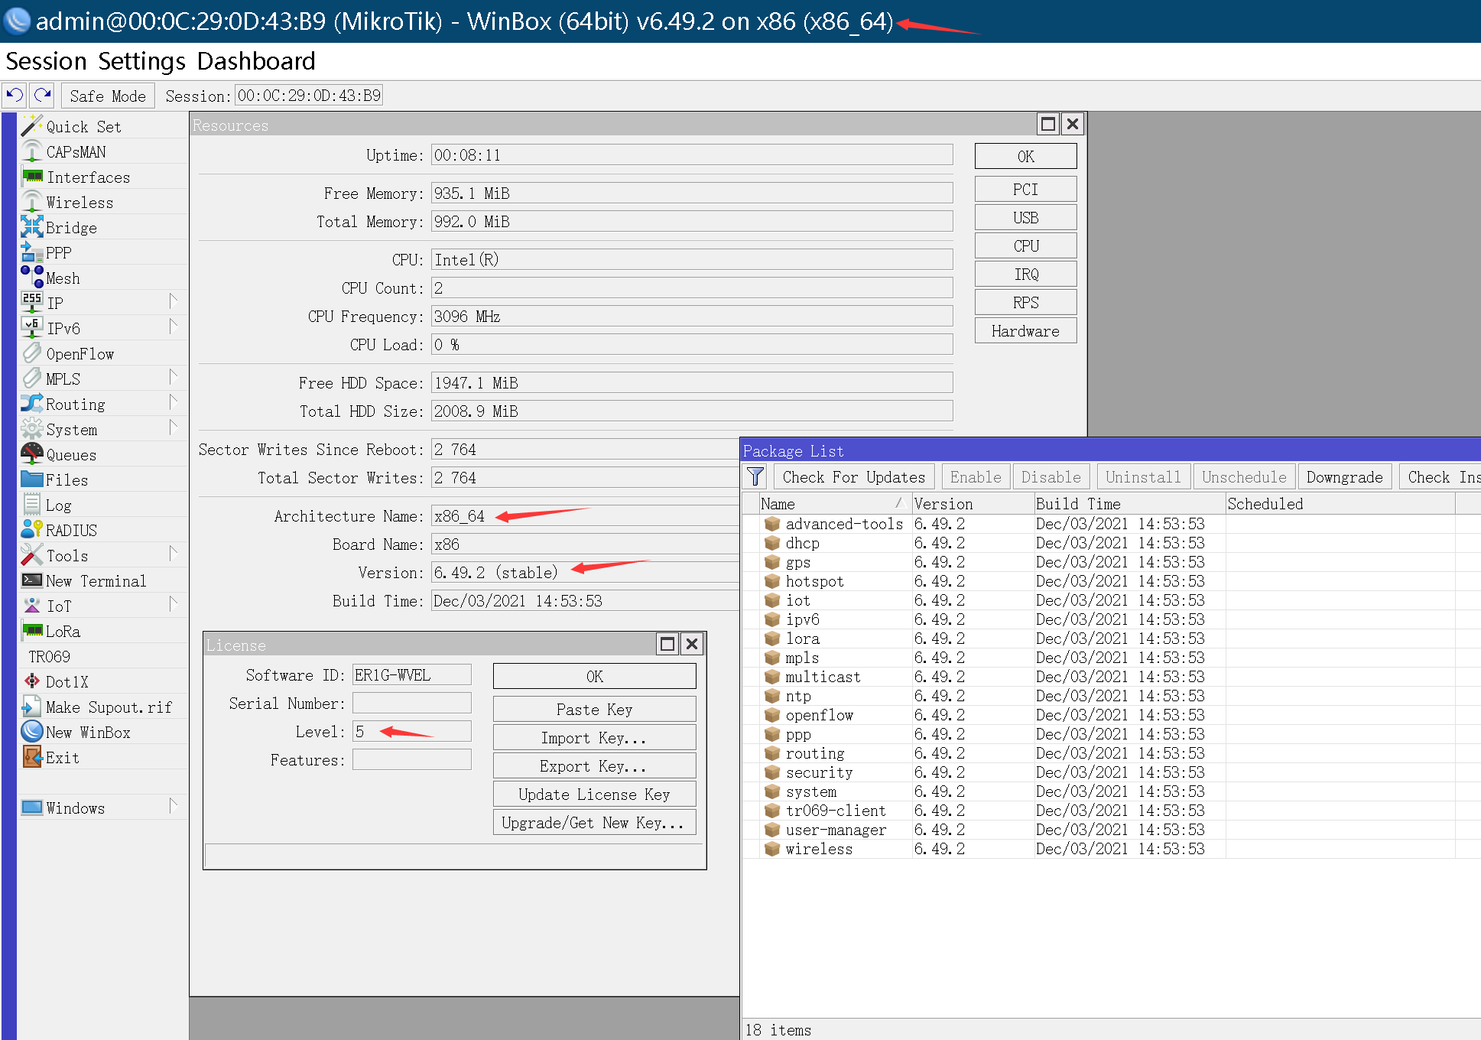Click the Downgrade button
The image size is (1481, 1040).
pos(1344,476)
